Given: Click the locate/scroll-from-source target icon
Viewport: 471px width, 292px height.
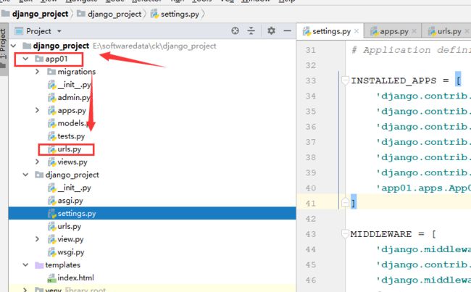Looking at the screenshot, I should pos(236,30).
